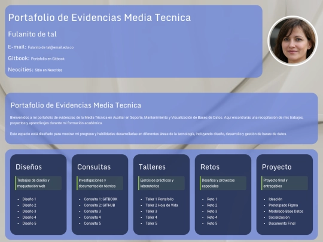This screenshot has width=323, height=242.
Task: Open the Ideación project item
Action: click(275, 199)
